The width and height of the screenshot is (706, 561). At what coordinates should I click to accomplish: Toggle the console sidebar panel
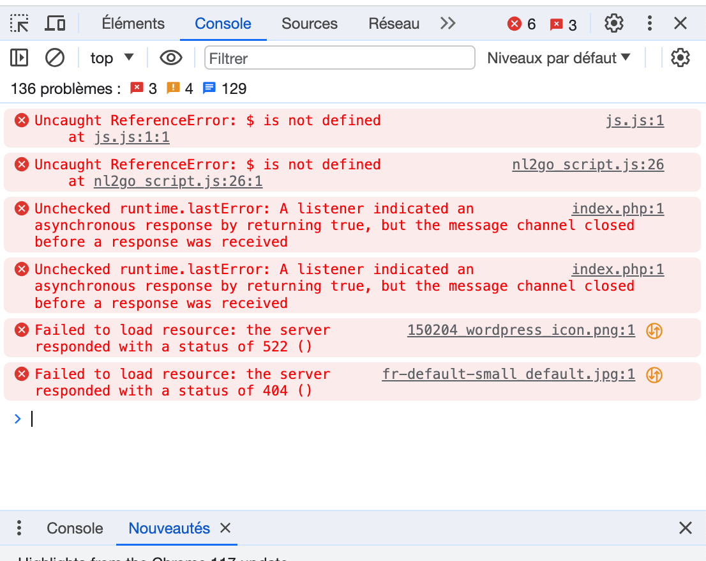[x=19, y=58]
